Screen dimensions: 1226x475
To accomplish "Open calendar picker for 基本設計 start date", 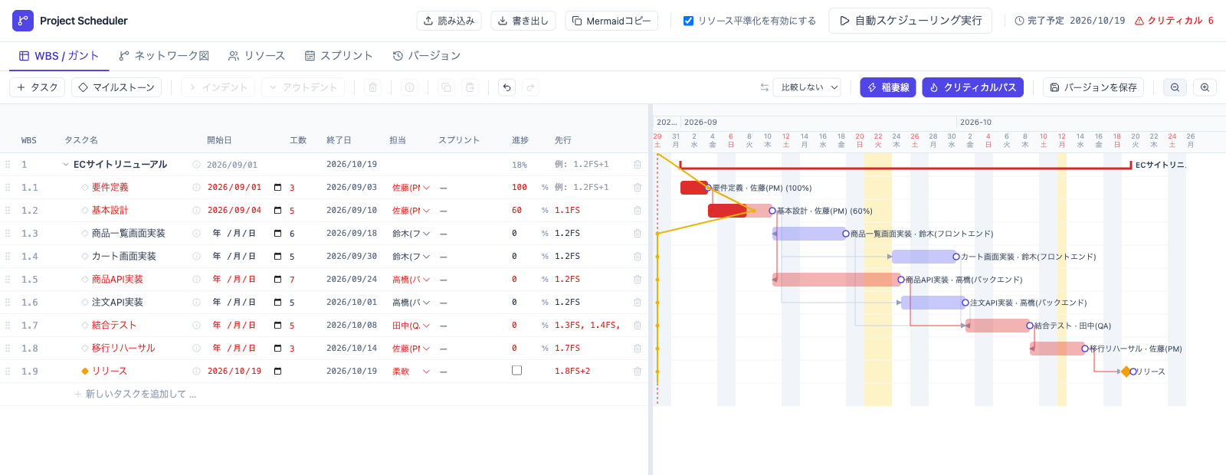I will 277,210.
